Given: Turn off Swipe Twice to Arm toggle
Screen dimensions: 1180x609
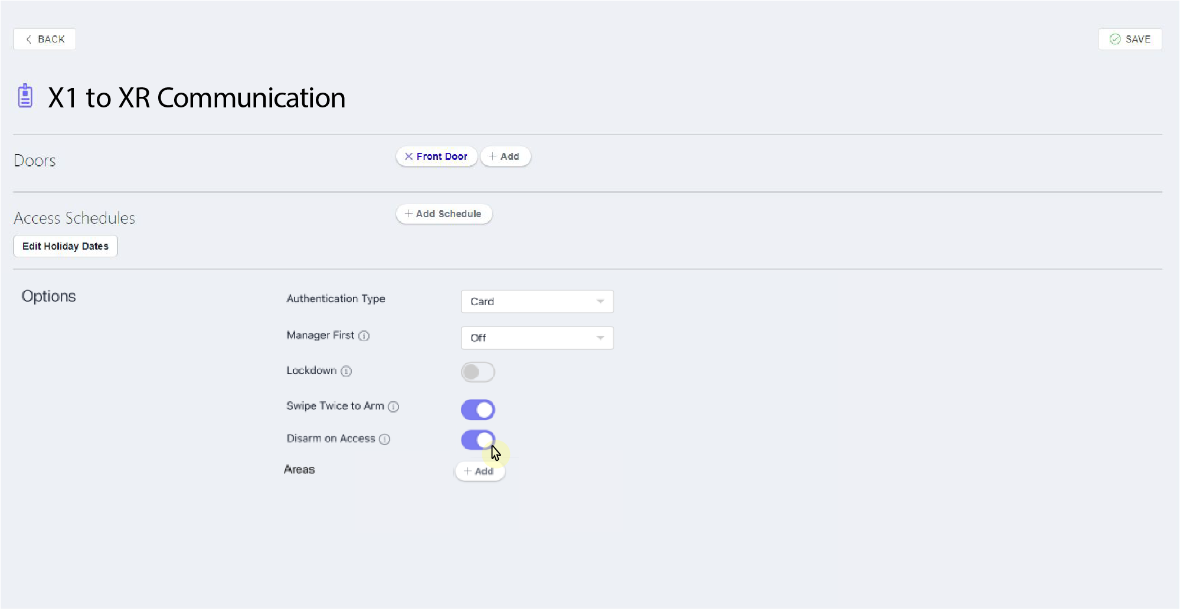Looking at the screenshot, I should pyautogui.click(x=478, y=410).
